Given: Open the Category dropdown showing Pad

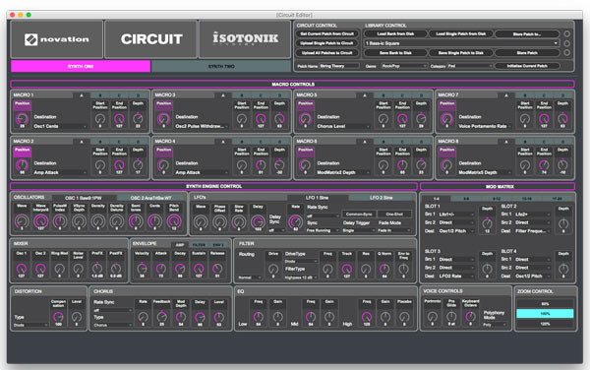Looking at the screenshot, I should point(470,66).
